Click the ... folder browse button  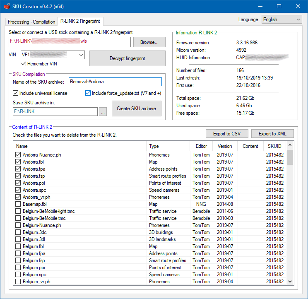(x=103, y=111)
